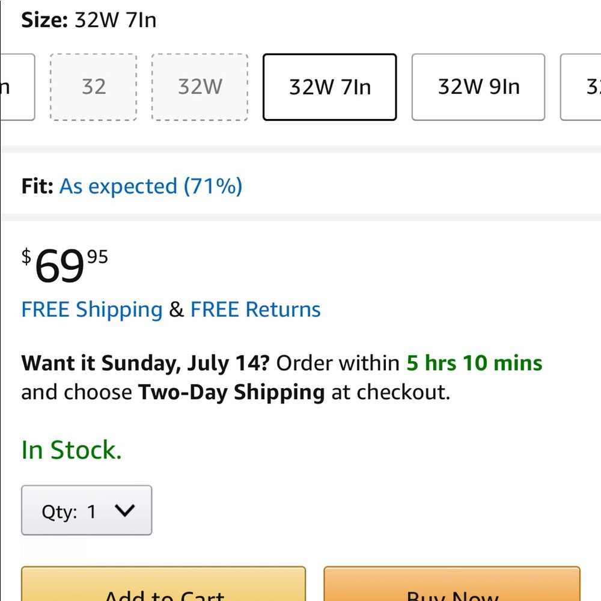Choose the 32W 9In size option

tap(478, 87)
